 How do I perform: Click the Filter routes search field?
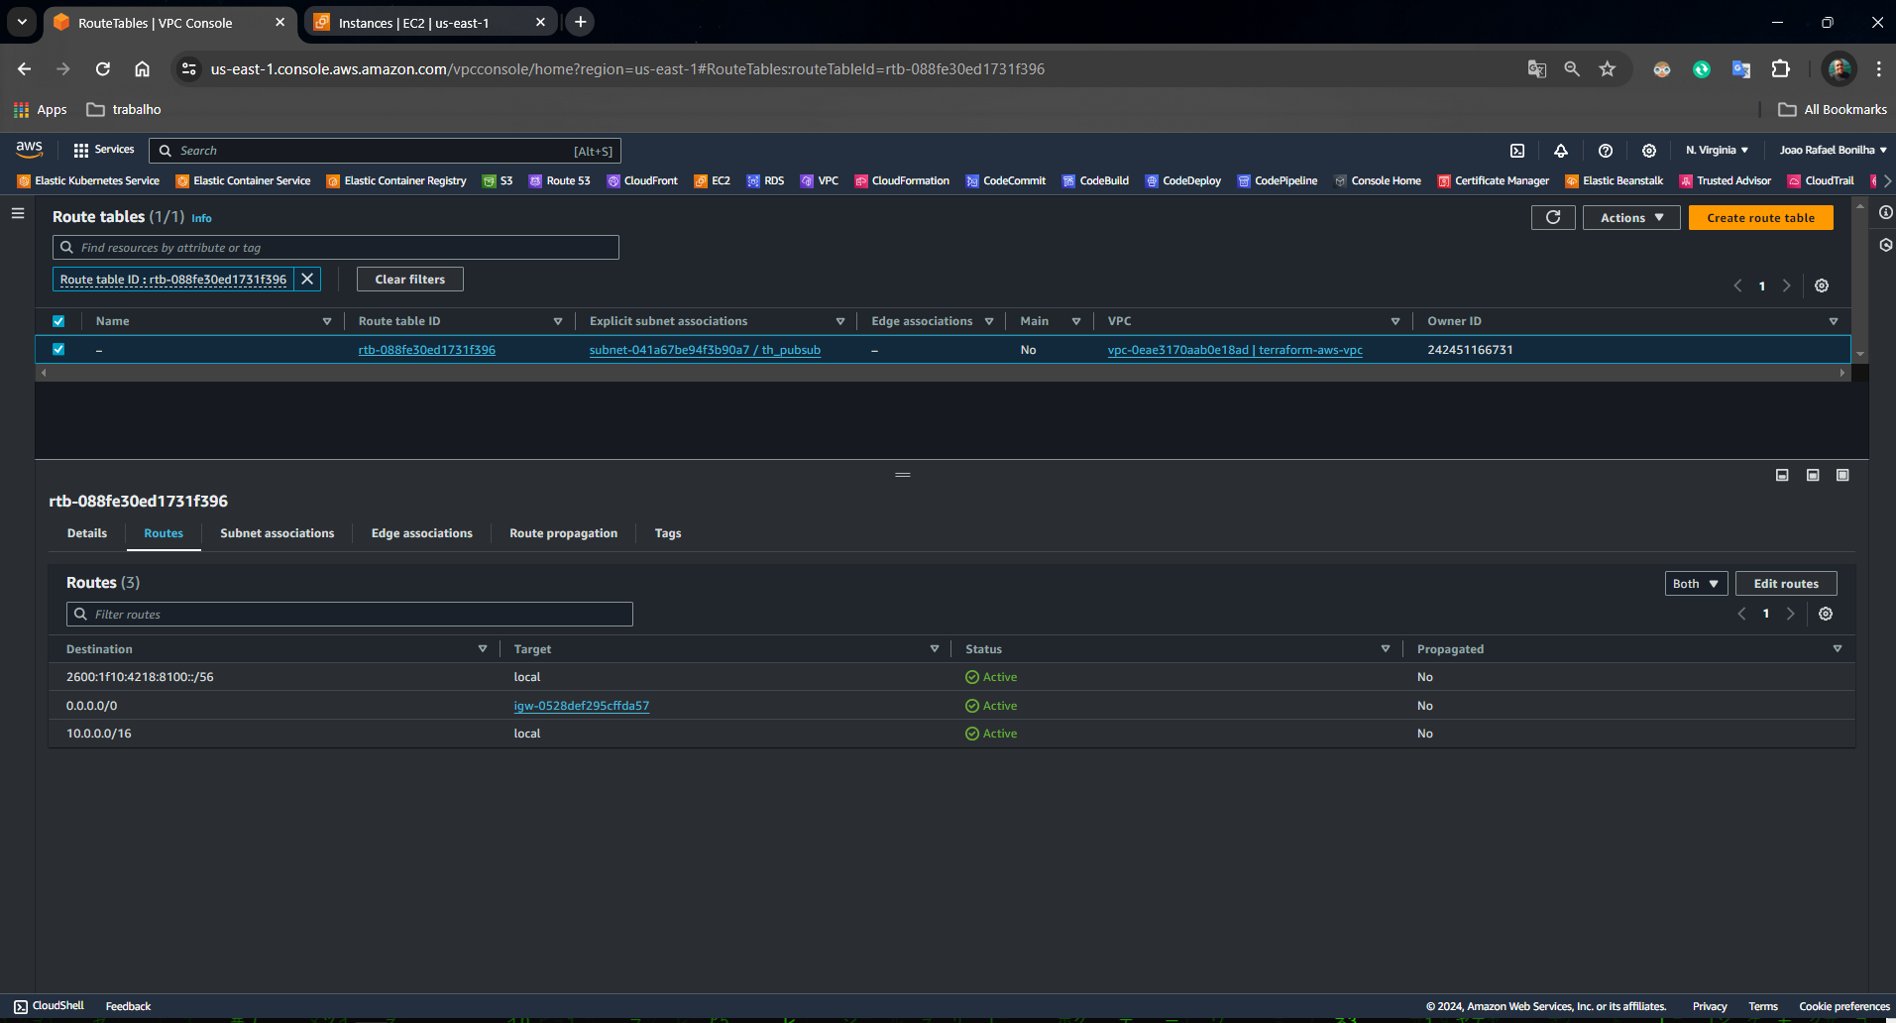click(x=350, y=615)
